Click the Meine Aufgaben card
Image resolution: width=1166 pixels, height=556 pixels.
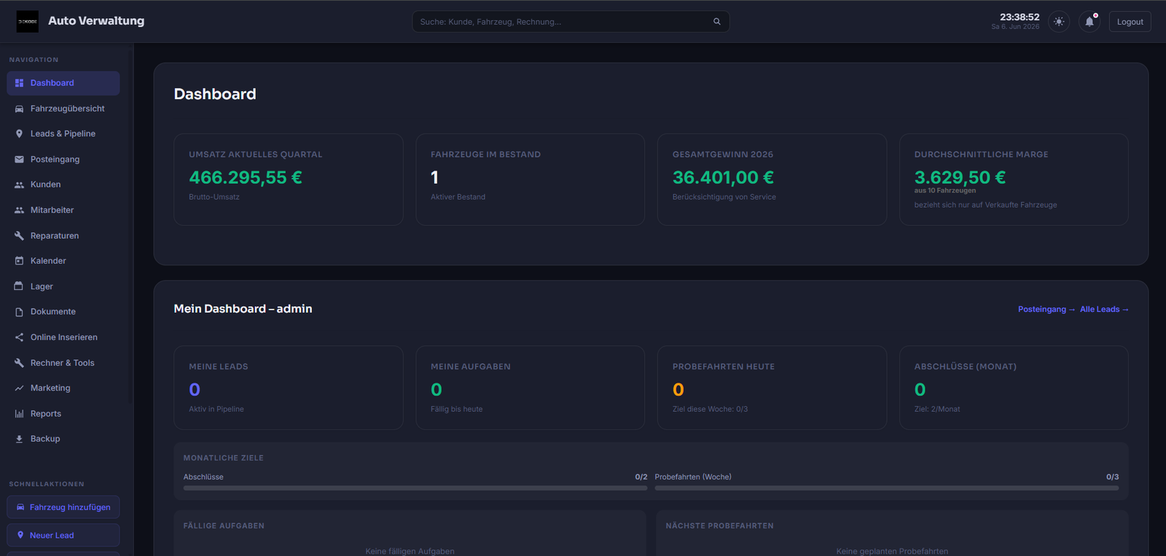click(531, 388)
